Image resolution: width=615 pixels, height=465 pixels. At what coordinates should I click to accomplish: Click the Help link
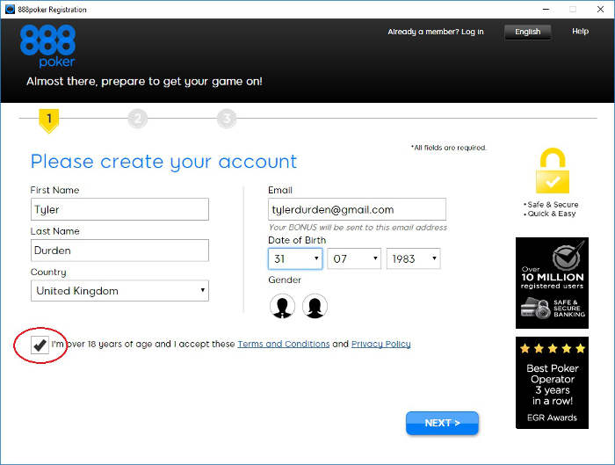pos(580,31)
